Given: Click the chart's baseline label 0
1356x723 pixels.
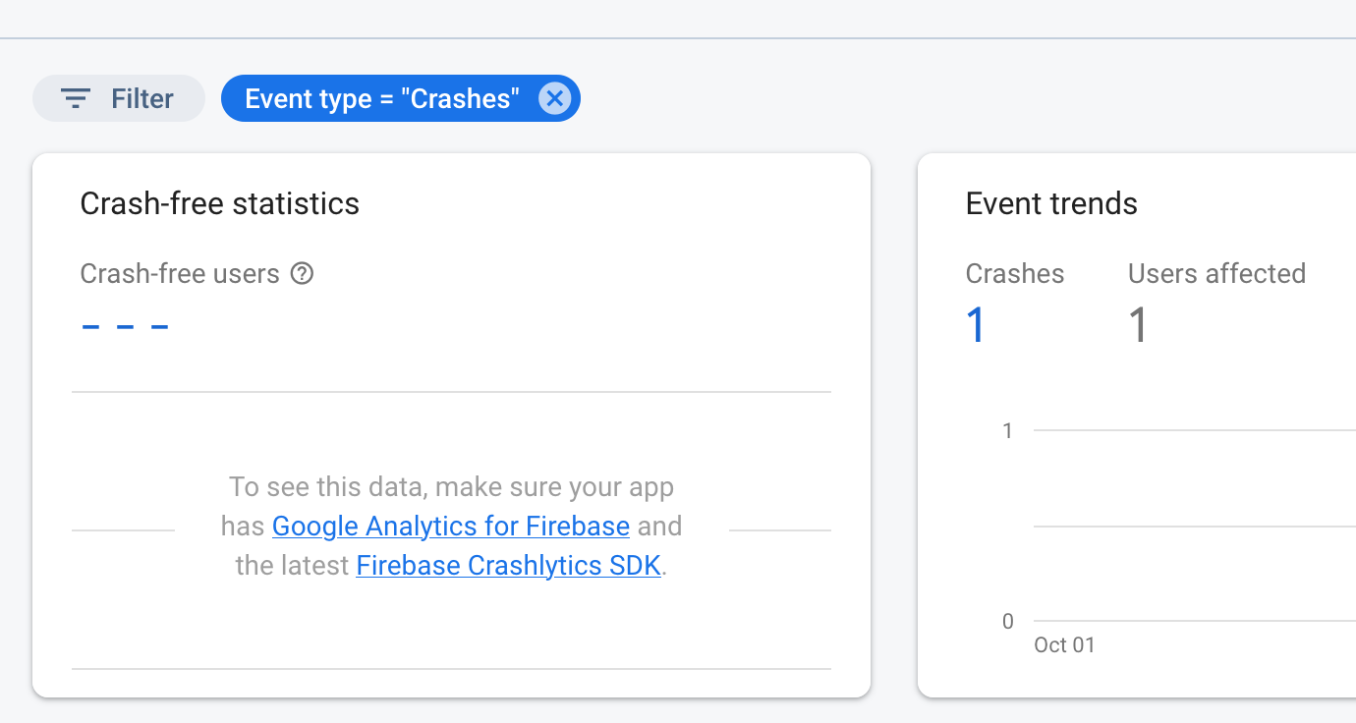Looking at the screenshot, I should 1007,621.
